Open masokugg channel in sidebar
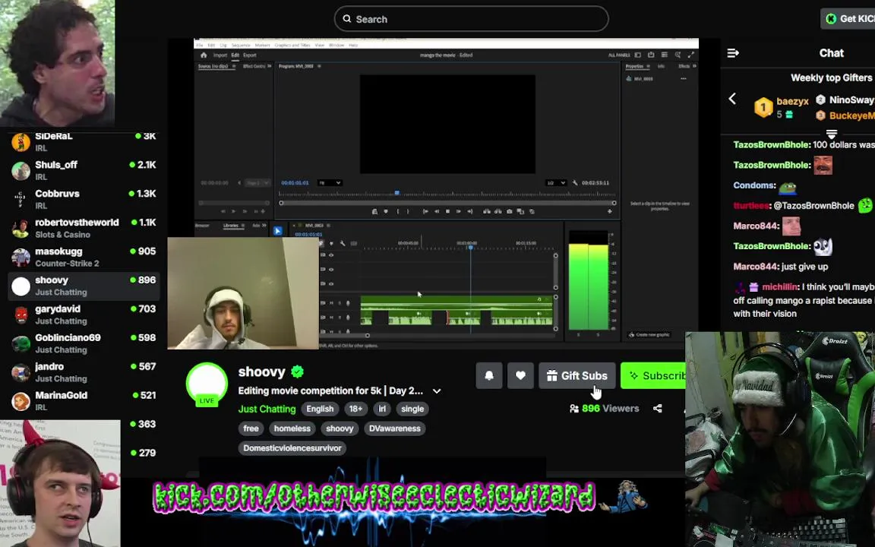The width and height of the screenshot is (875, 547). pyautogui.click(x=84, y=258)
